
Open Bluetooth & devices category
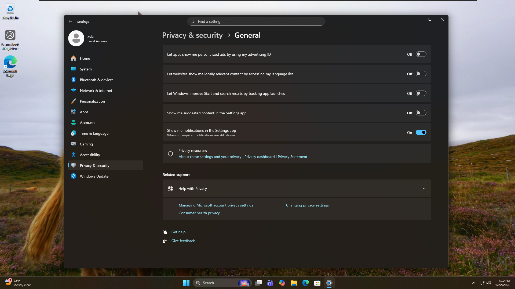[106, 80]
